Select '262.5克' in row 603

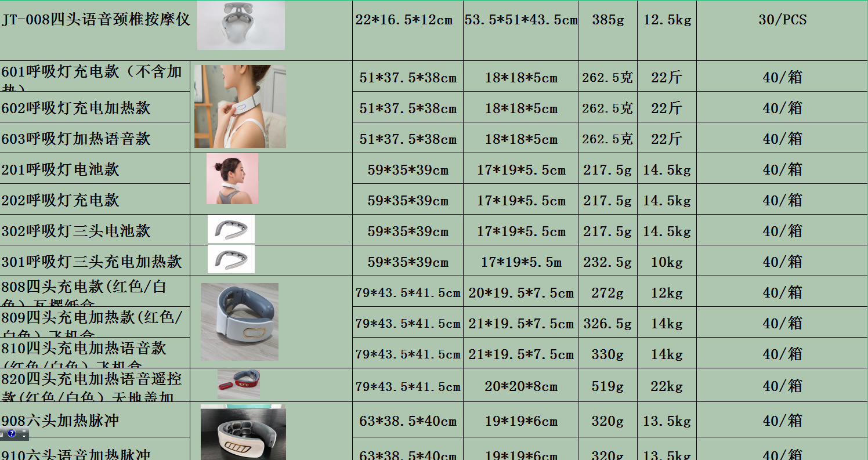[608, 137]
